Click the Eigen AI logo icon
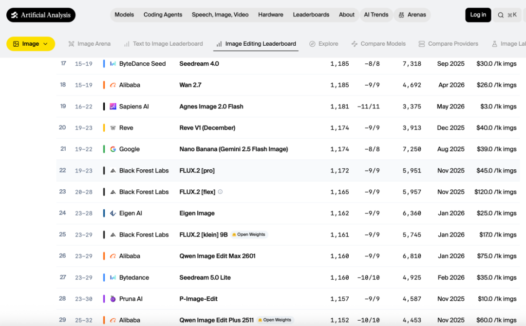Image resolution: width=526 pixels, height=326 pixels. pyautogui.click(x=113, y=214)
